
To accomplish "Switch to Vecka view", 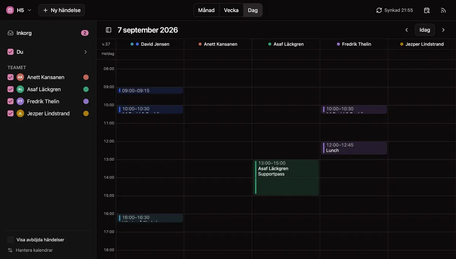I will (231, 10).
